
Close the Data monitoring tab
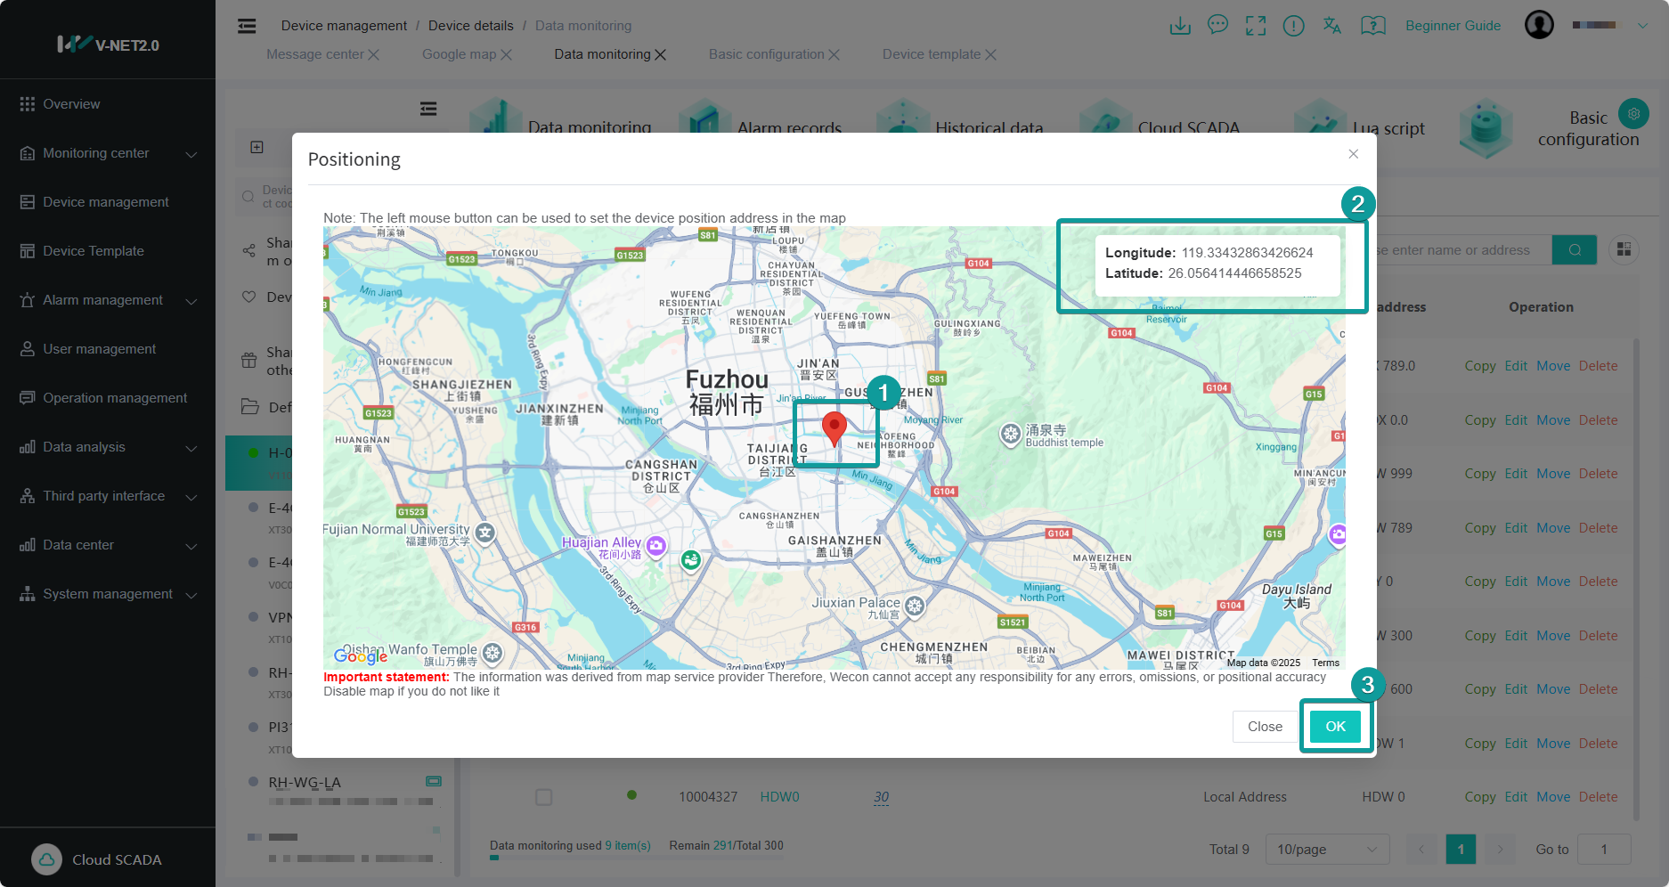point(660,54)
